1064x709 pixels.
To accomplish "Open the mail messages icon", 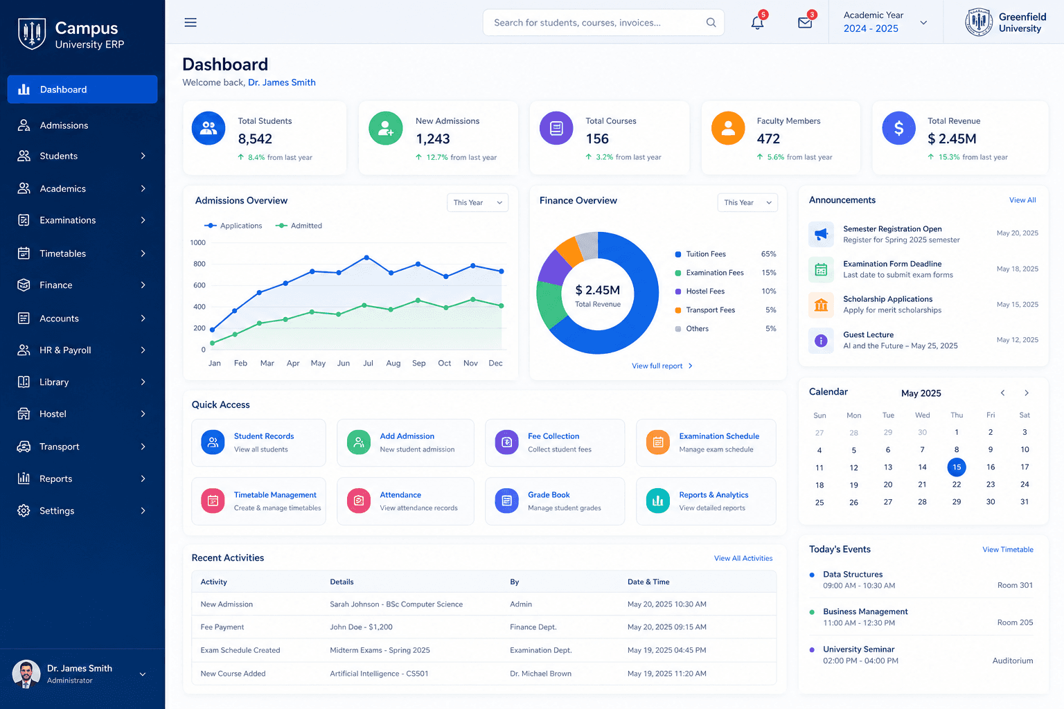I will (x=805, y=23).
